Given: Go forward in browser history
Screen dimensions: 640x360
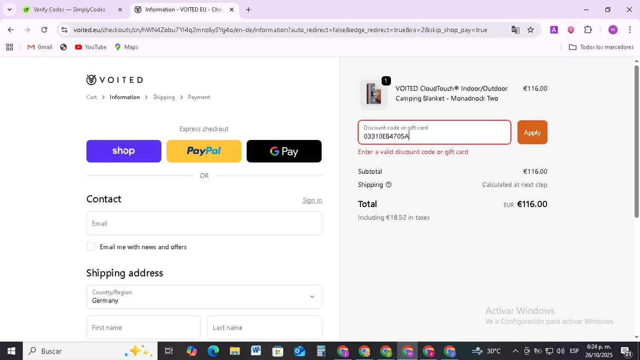Looking at the screenshot, I should click(27, 30).
